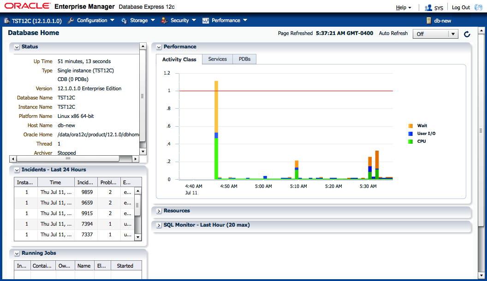Switch to the Services tab

217,59
